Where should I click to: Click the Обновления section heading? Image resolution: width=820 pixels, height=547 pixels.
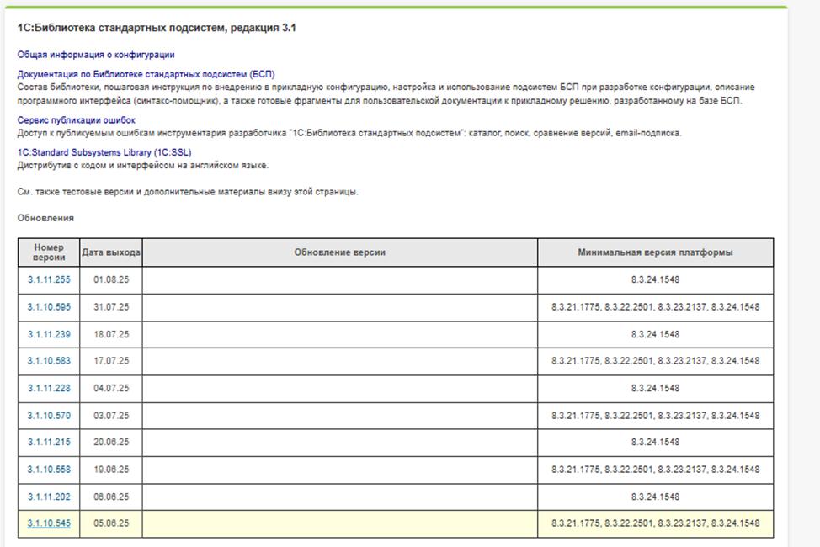(x=45, y=218)
